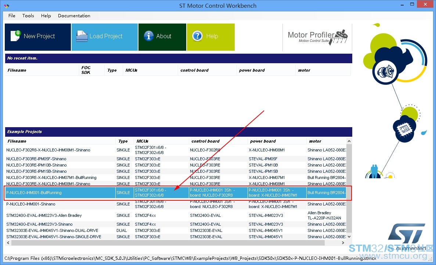
Task: Open the Help menu
Action: pos(46,15)
